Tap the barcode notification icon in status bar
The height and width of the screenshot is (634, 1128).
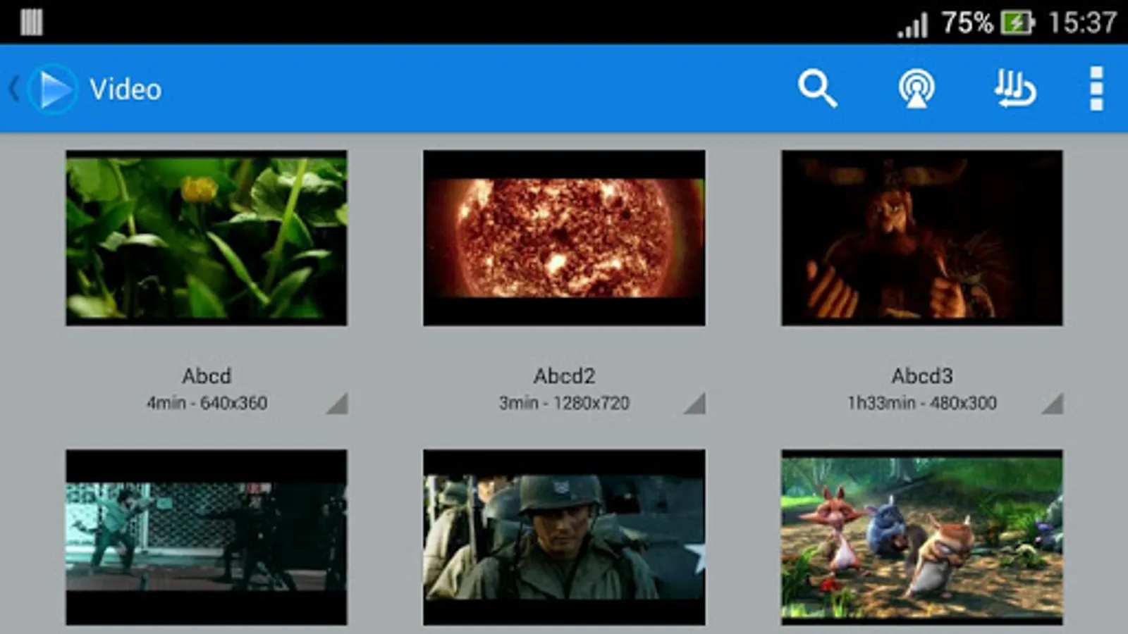click(x=32, y=22)
